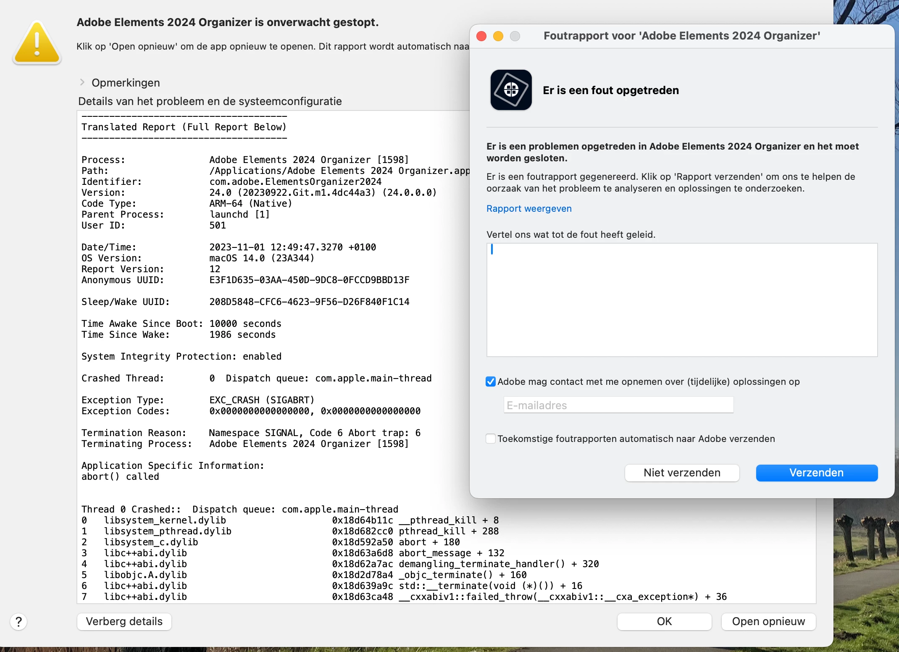Image resolution: width=899 pixels, height=652 pixels.
Task: Focus the E-mailadres input field
Action: [x=618, y=405]
